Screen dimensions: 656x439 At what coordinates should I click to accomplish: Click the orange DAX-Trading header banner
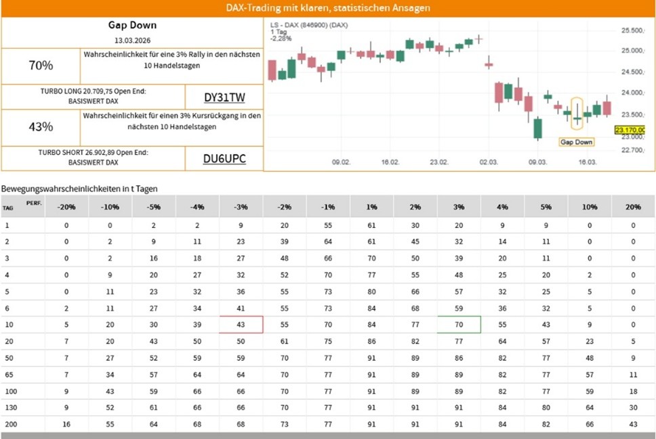point(328,8)
